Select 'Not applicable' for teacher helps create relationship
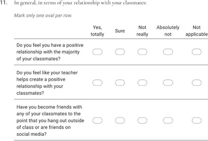The width and height of the screenshot is (208, 141). click(196, 83)
